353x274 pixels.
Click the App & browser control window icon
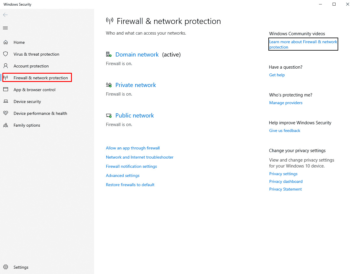[x=6, y=89]
